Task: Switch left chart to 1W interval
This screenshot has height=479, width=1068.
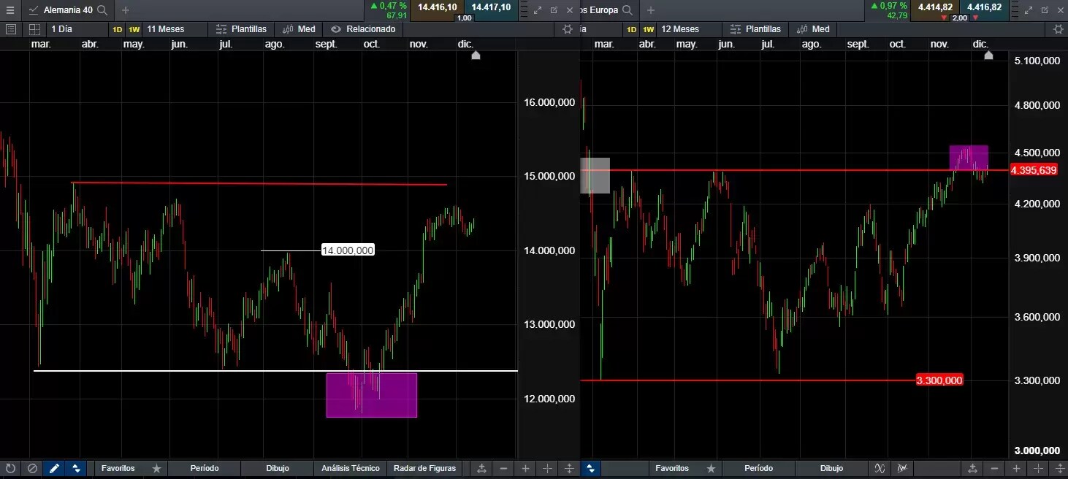Action: coord(134,29)
